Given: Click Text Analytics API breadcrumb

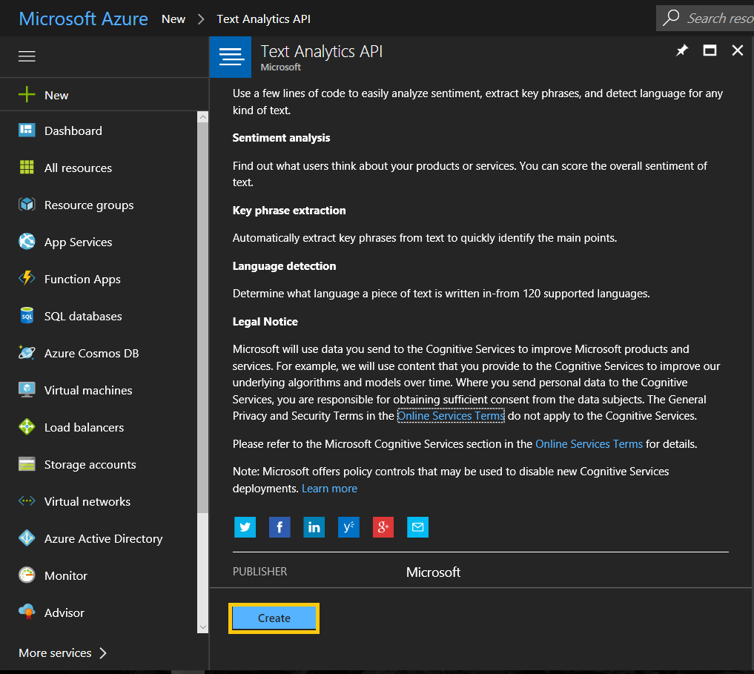Looking at the screenshot, I should [x=263, y=19].
